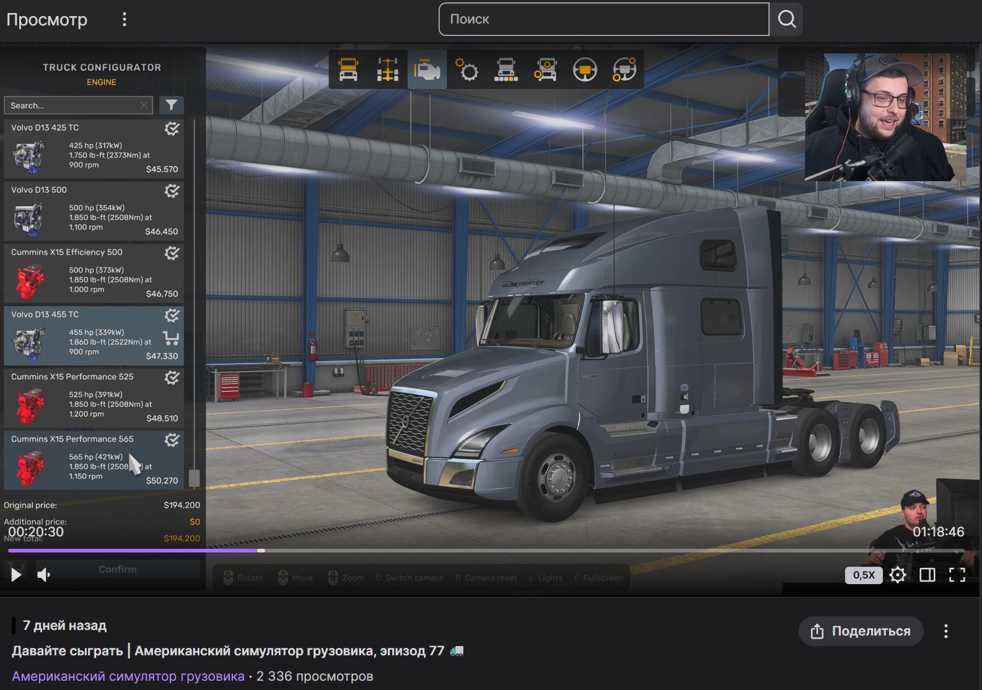Click the $48,510 price
The image size is (982, 690).
click(x=162, y=418)
